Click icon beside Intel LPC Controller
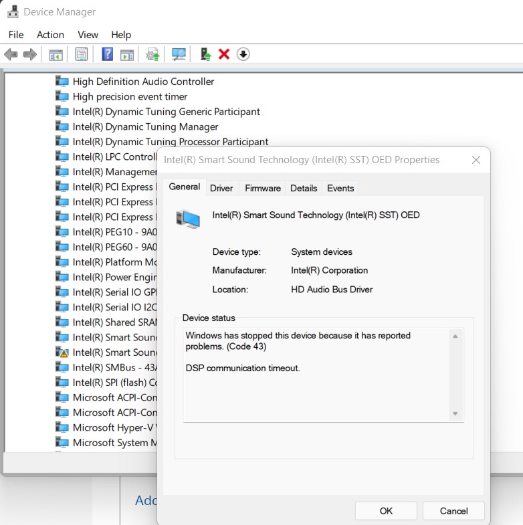Viewport: 523px width, 525px height. click(x=62, y=156)
